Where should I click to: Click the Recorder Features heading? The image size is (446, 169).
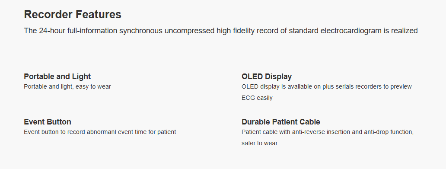[73, 14]
